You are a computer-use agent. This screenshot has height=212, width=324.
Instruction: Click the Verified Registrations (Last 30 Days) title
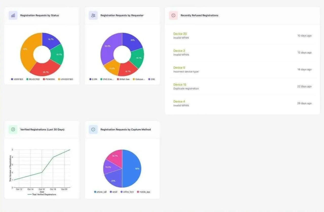(x=42, y=130)
